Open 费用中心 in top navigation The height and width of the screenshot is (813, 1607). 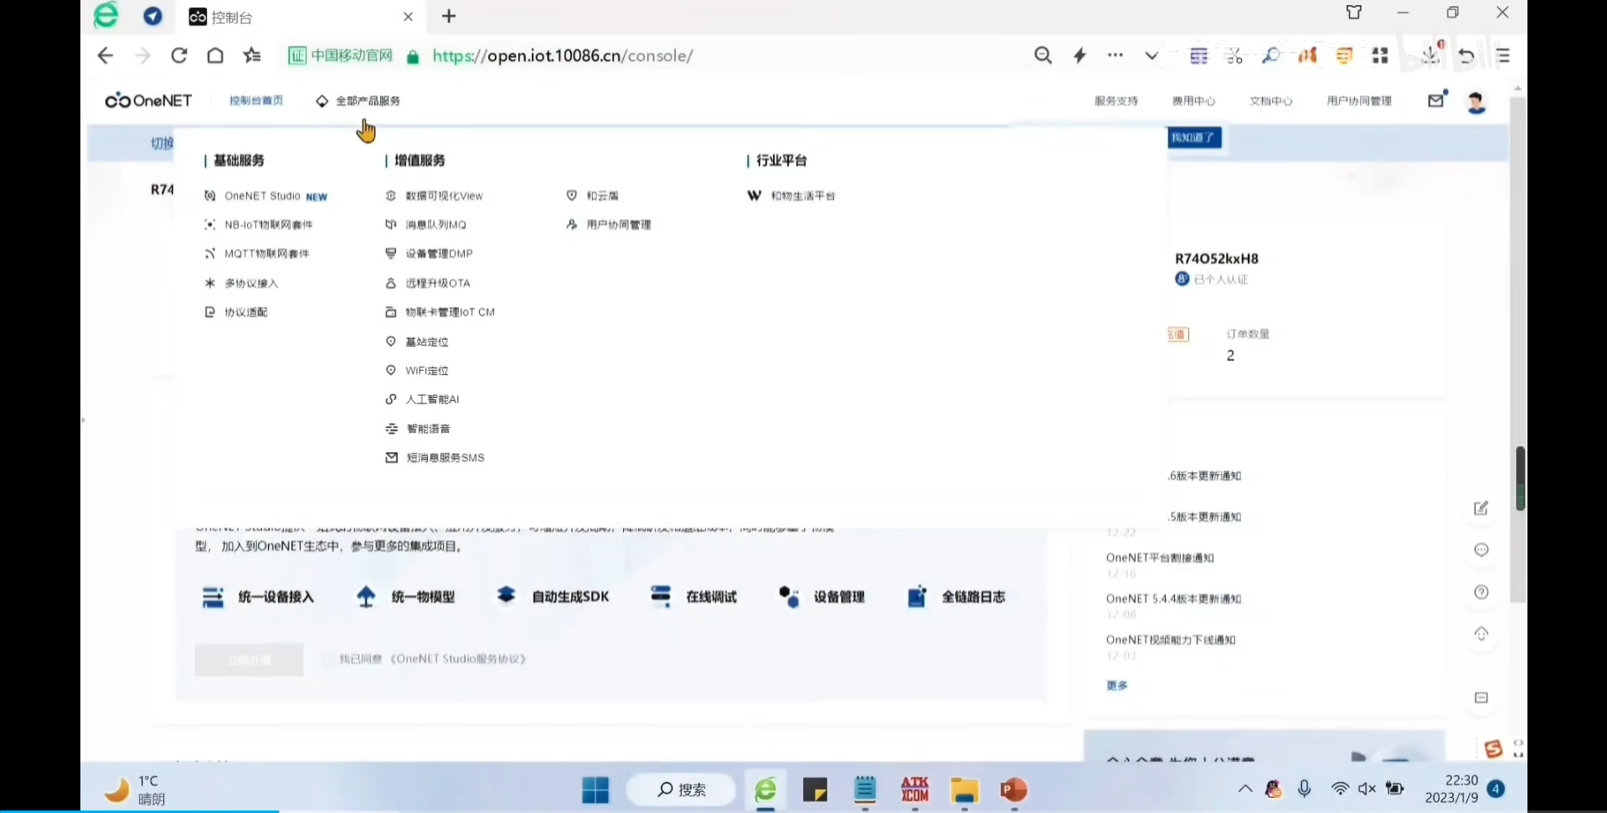pyautogui.click(x=1193, y=100)
